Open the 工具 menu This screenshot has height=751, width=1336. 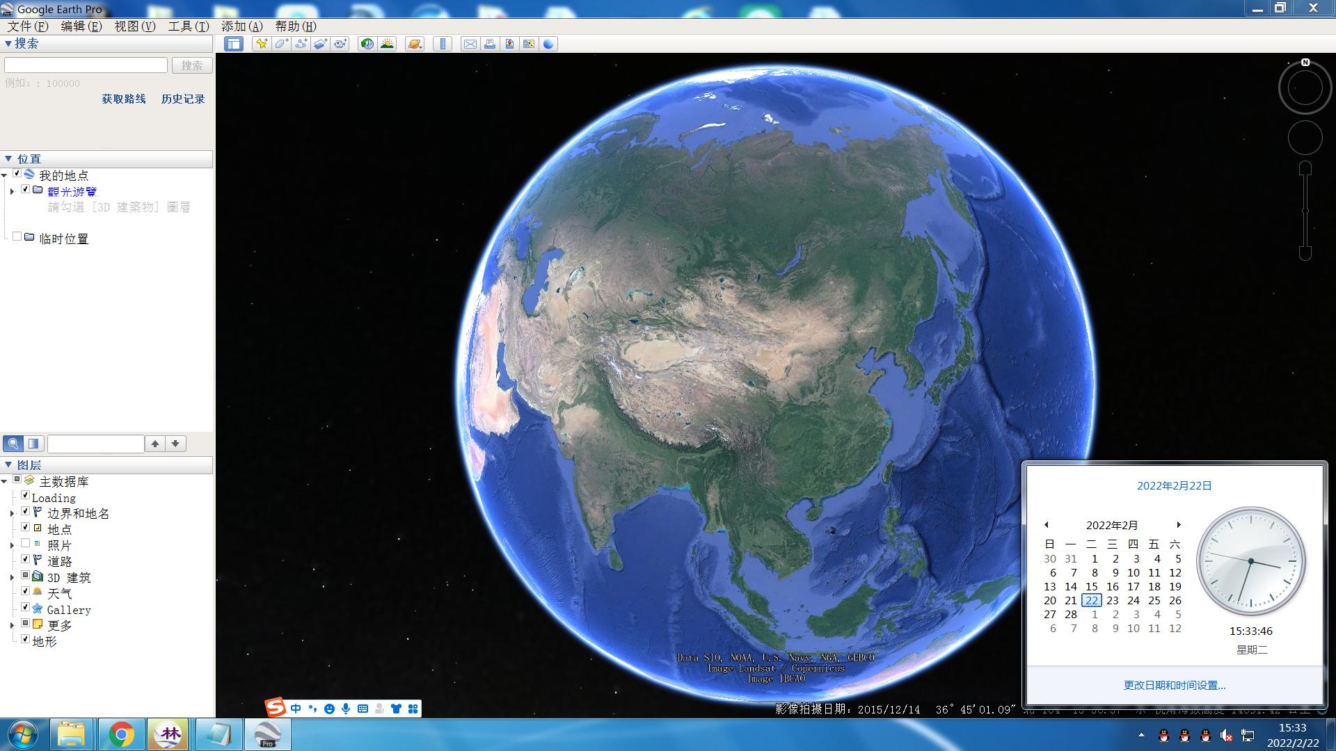click(x=188, y=26)
